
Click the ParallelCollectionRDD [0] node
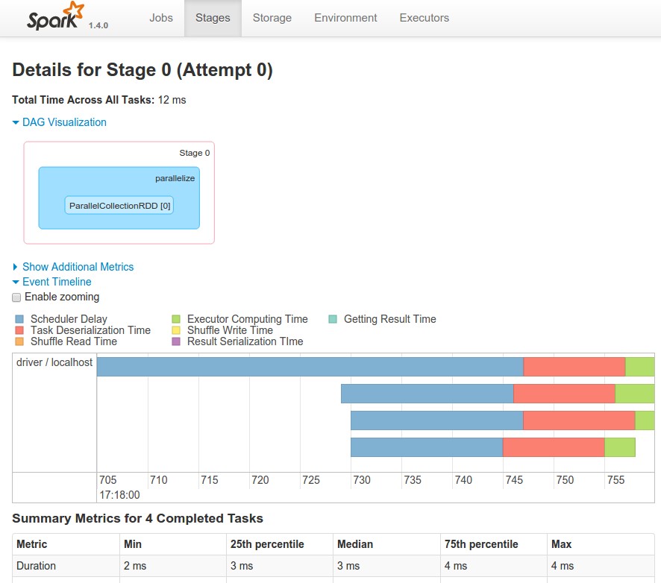(x=119, y=205)
